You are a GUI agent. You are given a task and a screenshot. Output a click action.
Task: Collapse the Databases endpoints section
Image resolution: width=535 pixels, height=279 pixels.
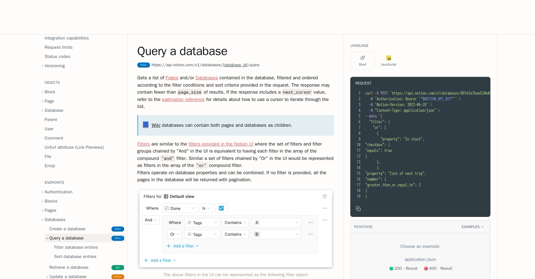coord(42,220)
